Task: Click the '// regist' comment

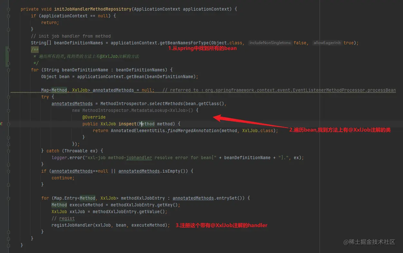Action: pos(63,218)
